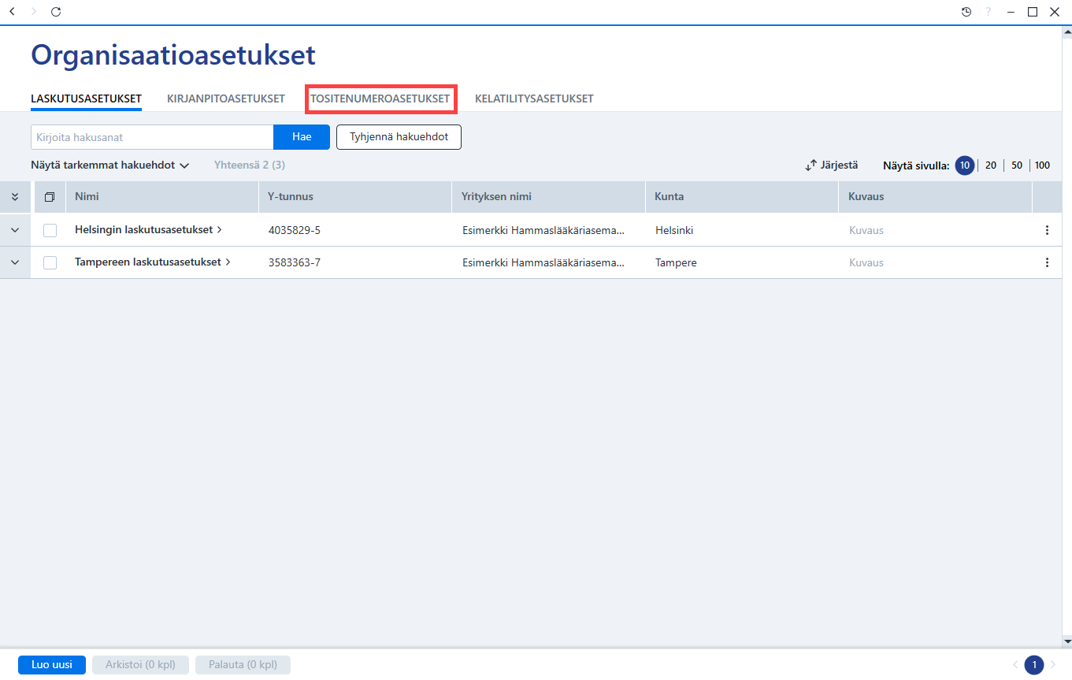This screenshot has height=680, width=1072.
Task: Expand the Helsingin laskutusasetukset row chevron
Action: click(15, 230)
